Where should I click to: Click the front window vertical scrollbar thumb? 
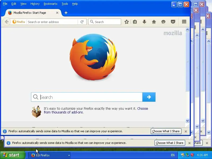pyautogui.click(x=187, y=61)
